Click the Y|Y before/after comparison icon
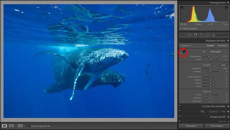The width and height of the screenshot is (230, 130). tap(20, 126)
